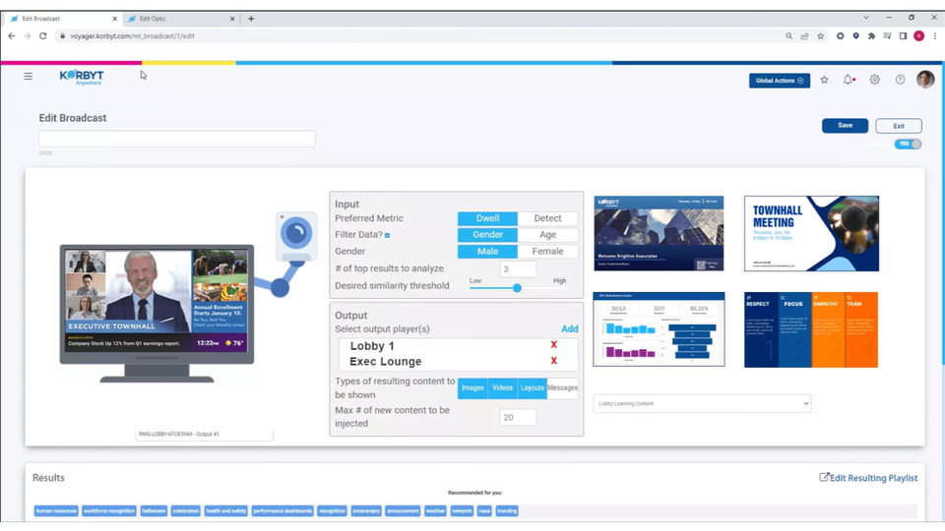Open the Edit Resulting Playlist link
Screen dimensions: 945x531
[868, 478]
